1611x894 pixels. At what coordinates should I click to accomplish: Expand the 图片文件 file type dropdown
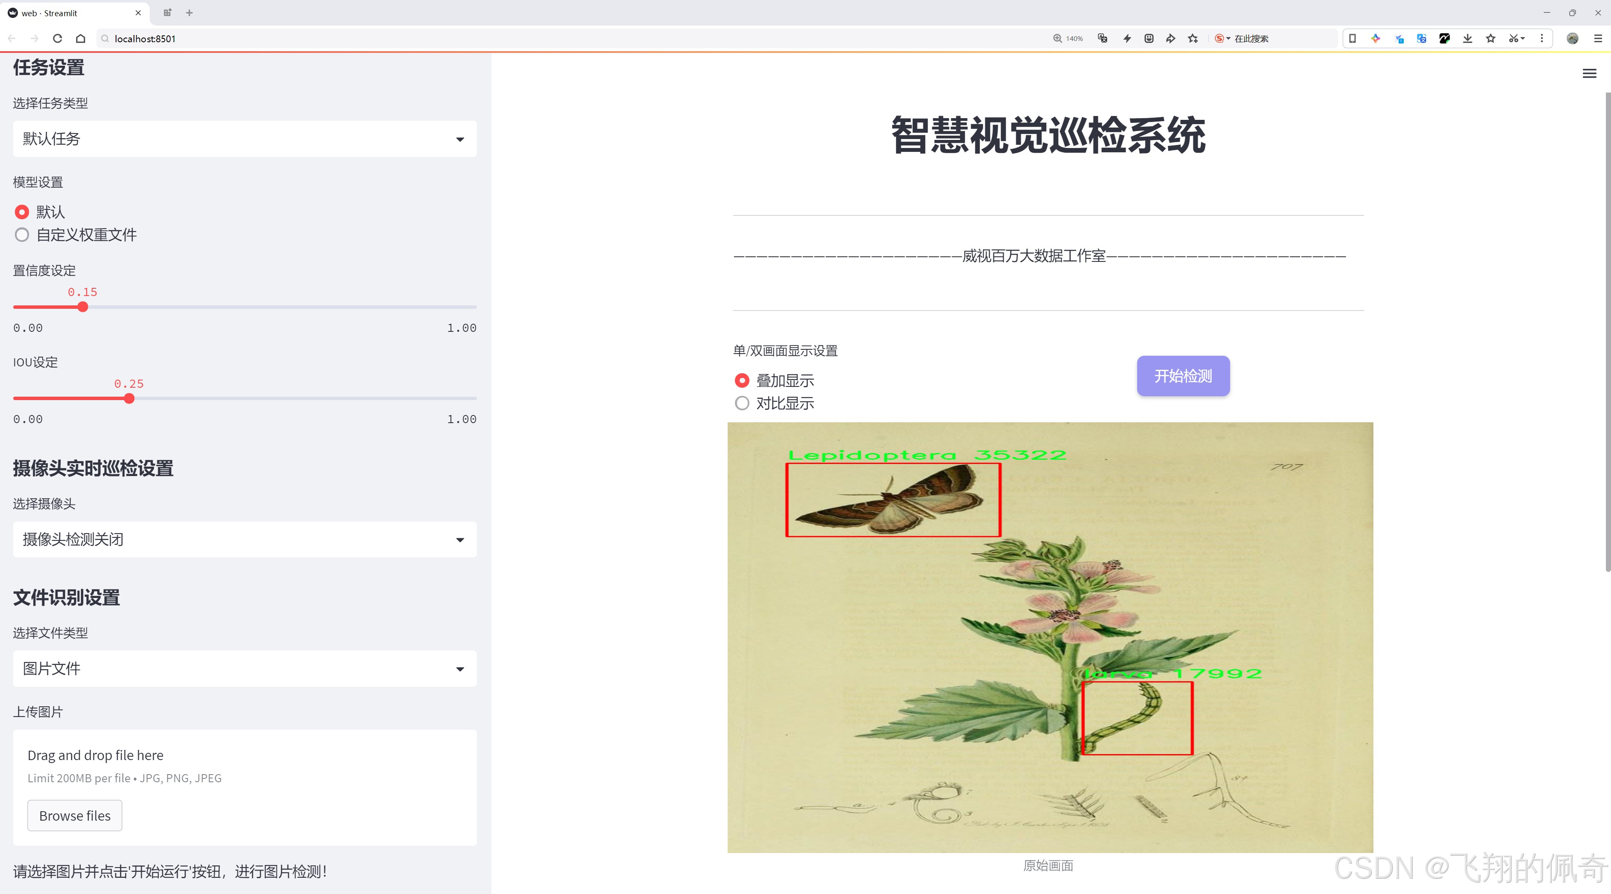[x=244, y=669]
